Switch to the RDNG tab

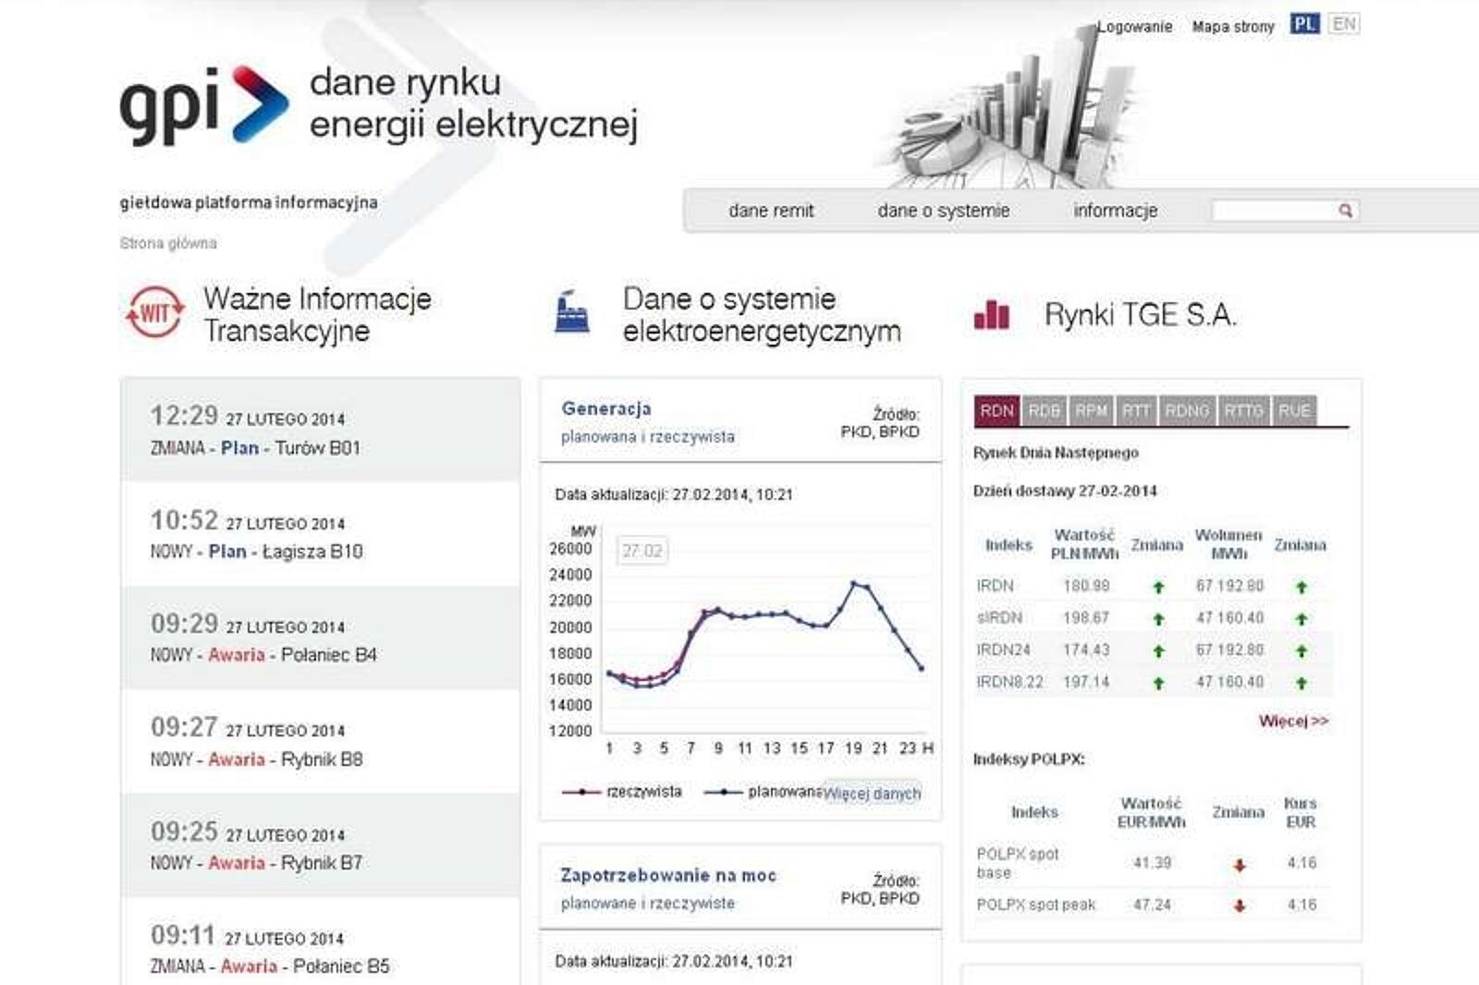[x=1186, y=411]
